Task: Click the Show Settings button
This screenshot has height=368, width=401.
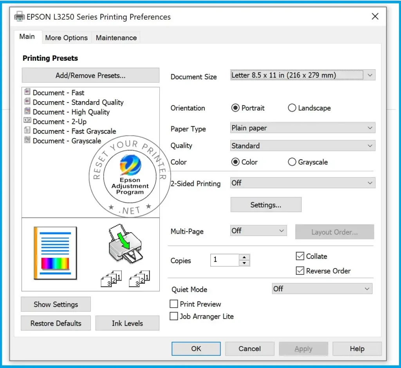Action: [x=56, y=304]
